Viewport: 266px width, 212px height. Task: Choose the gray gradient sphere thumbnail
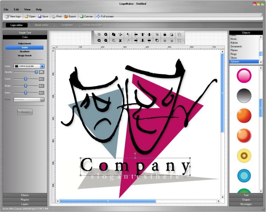244,96
